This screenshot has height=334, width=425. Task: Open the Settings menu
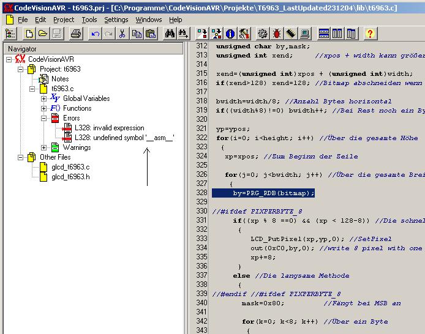point(116,20)
